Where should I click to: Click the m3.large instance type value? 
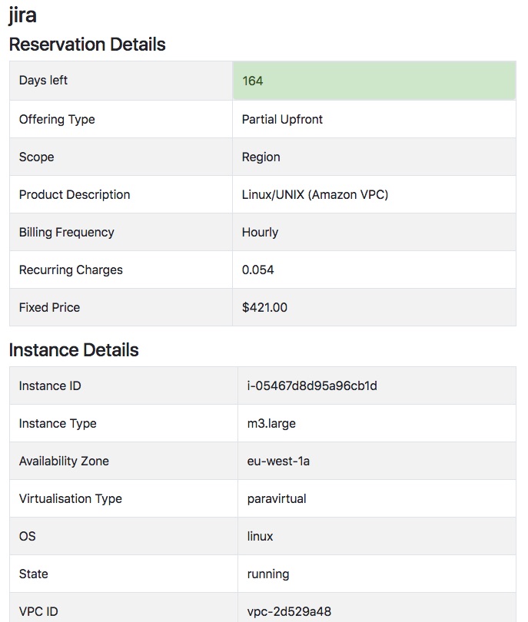[271, 423]
